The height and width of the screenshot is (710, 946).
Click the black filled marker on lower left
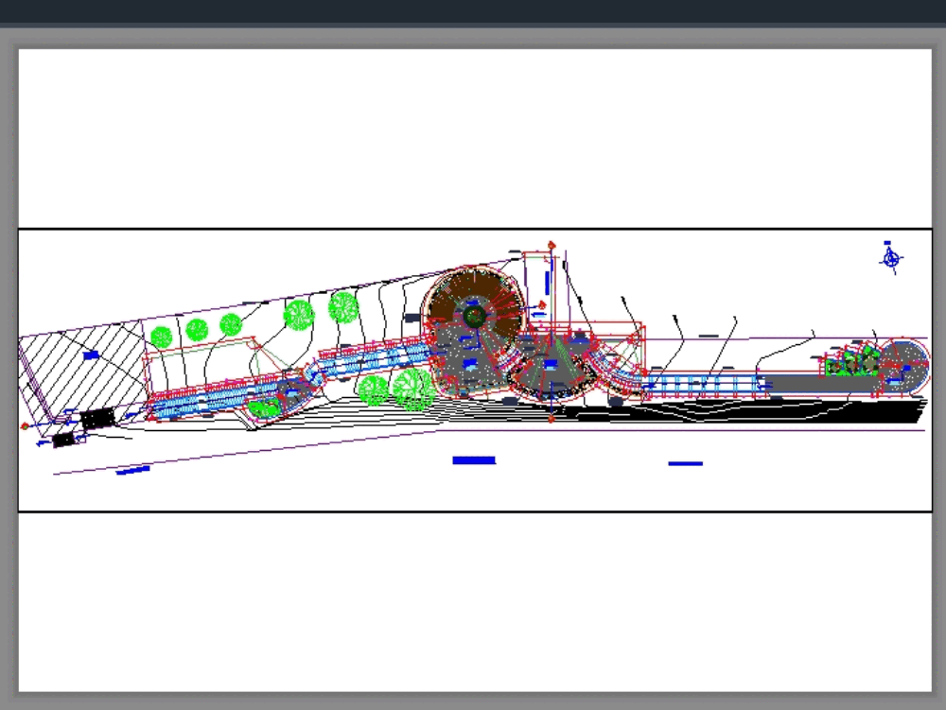click(x=95, y=416)
